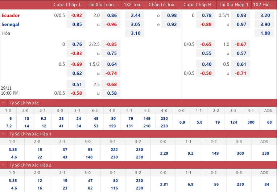Choose over 2/2.5 odds -0.85

click(x=111, y=44)
